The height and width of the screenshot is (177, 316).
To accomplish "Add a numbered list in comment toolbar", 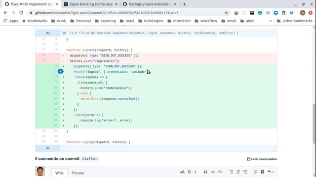I will coord(238,172).
